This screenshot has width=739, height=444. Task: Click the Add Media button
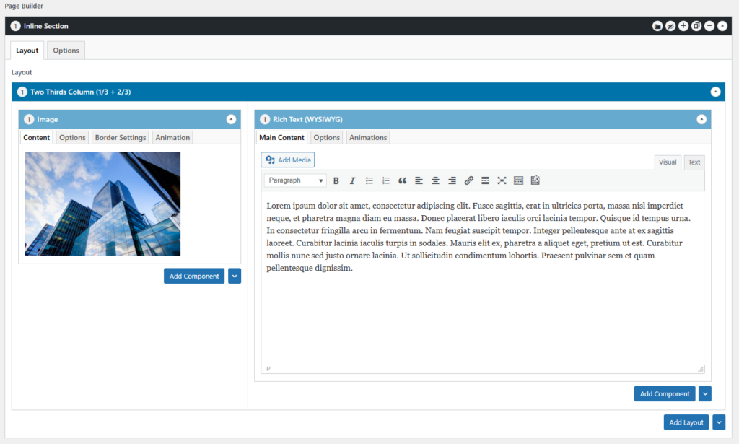click(x=288, y=160)
